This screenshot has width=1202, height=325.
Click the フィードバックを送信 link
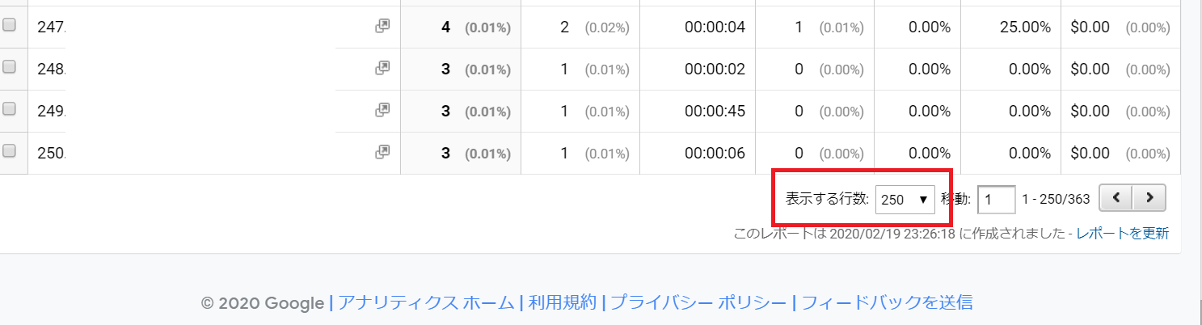[x=885, y=303]
